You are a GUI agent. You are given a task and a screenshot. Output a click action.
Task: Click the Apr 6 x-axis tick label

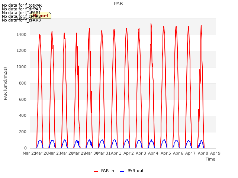(x=178, y=153)
